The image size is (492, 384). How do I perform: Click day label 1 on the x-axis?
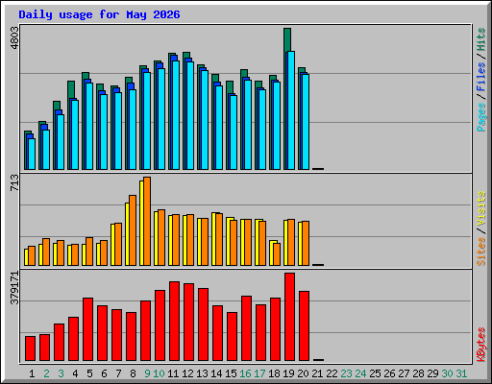pyautogui.click(x=32, y=373)
